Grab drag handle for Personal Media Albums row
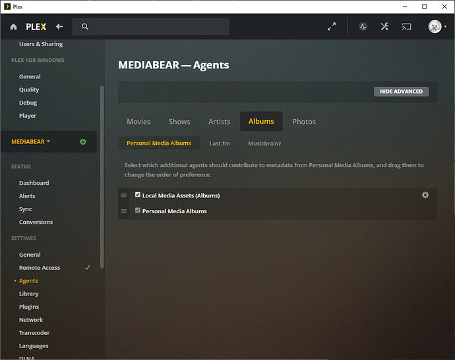Screen dimensions: 455x360 124,211
